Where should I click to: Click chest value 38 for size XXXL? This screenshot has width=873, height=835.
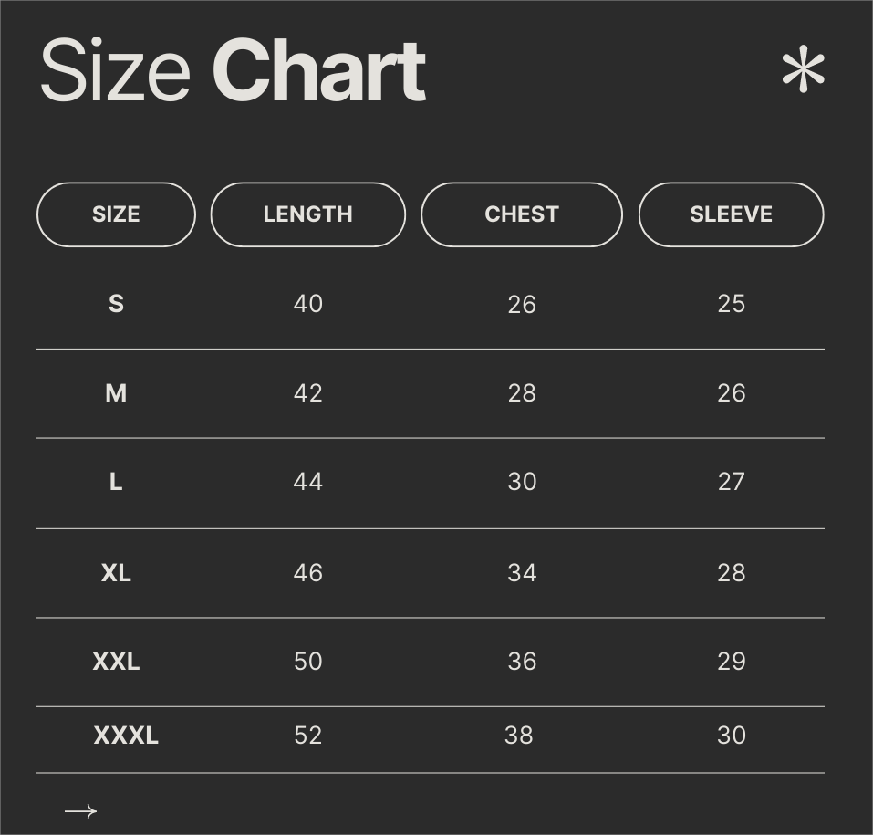518,736
